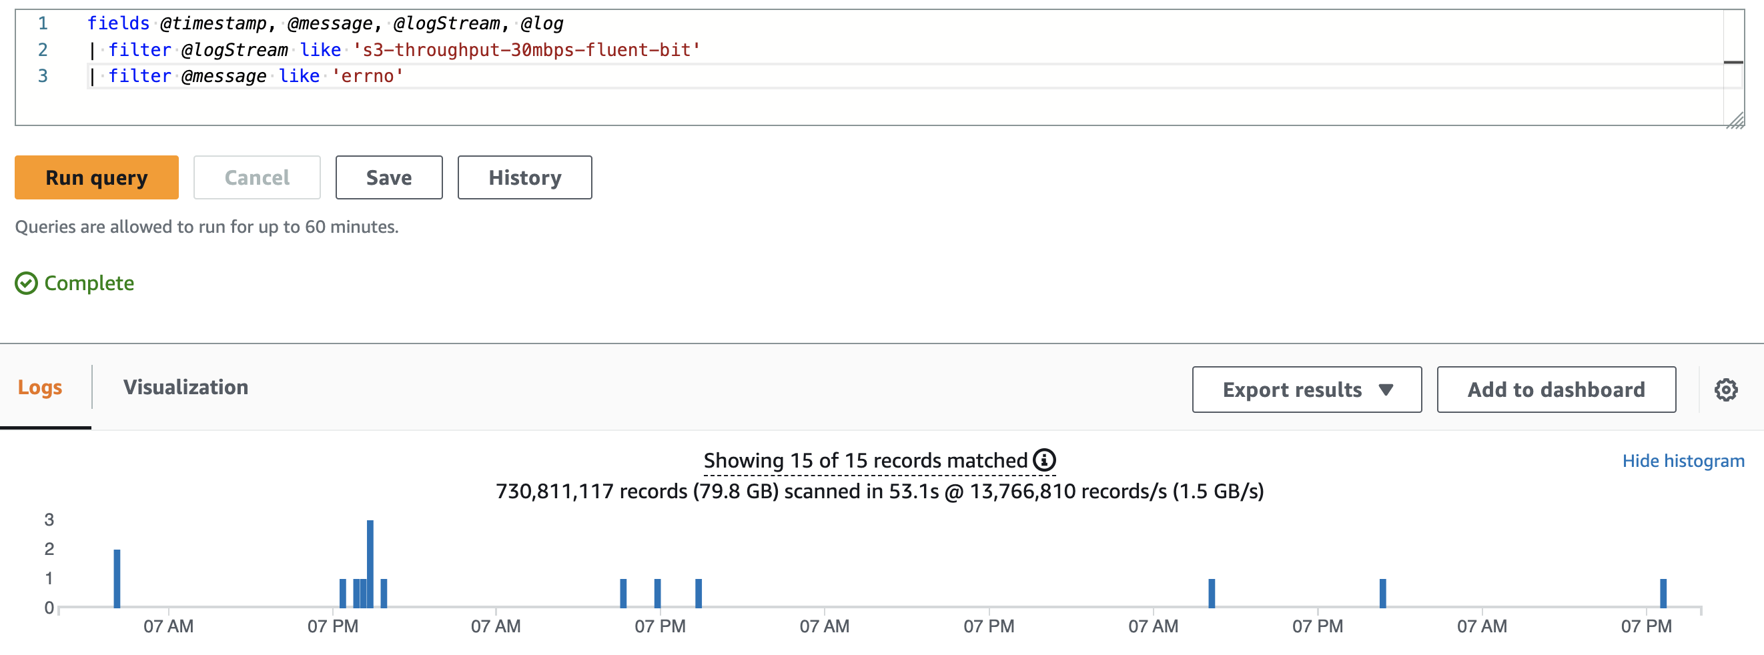The width and height of the screenshot is (1764, 655).
Task: Click the query editor resize handle
Action: [1735, 120]
